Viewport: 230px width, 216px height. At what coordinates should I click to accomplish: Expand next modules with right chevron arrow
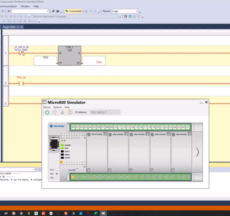coord(198,152)
